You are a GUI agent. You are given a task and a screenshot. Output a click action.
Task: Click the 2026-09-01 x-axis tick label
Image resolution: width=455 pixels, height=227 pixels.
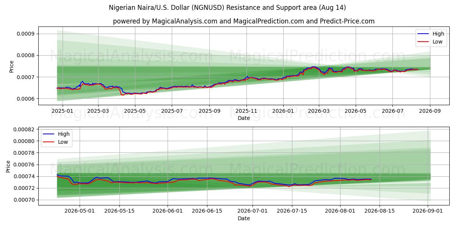coord(428,211)
